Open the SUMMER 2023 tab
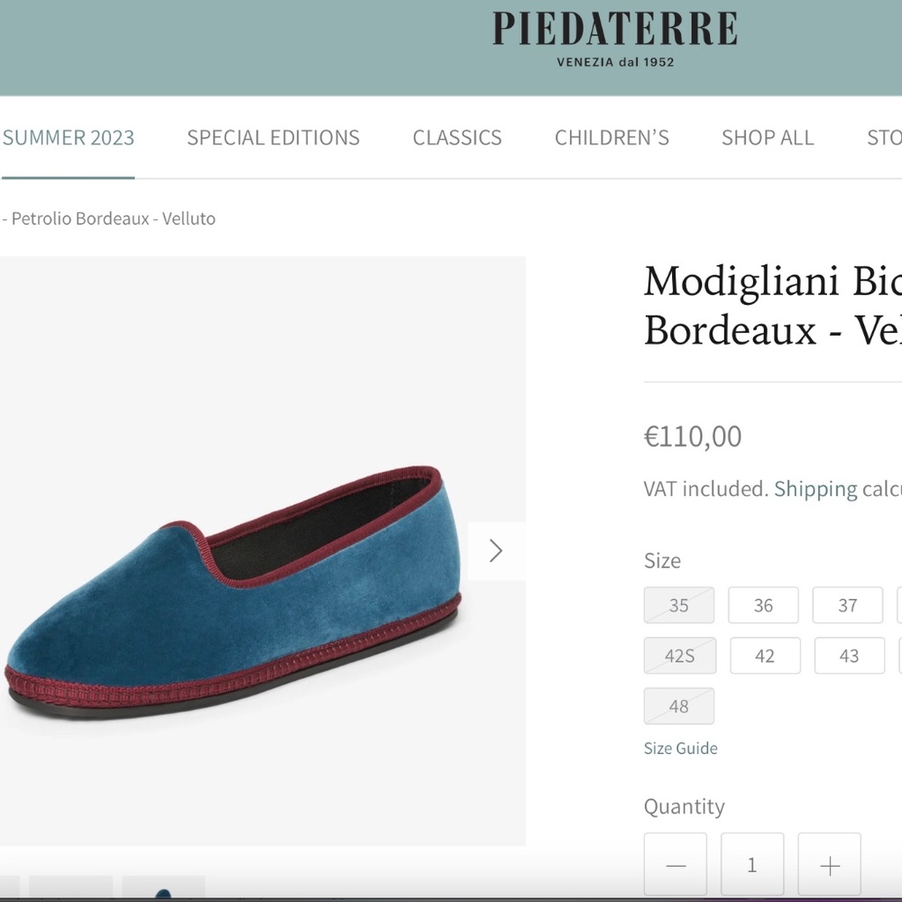 pos(69,137)
